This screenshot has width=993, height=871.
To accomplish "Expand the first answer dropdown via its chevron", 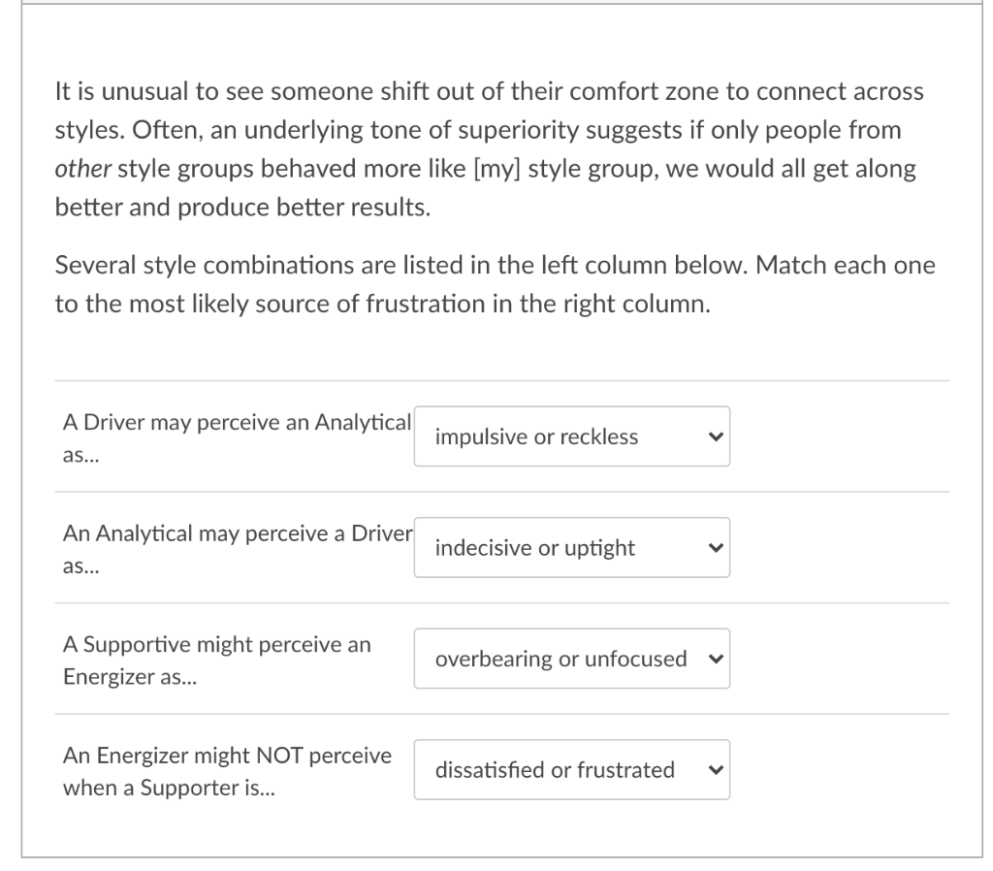I will click(x=715, y=436).
